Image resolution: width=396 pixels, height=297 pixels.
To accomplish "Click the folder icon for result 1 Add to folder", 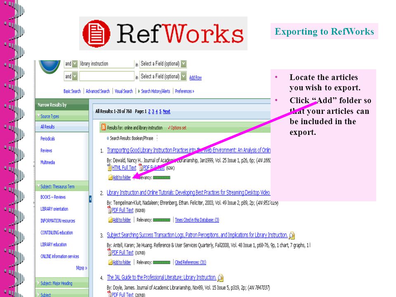I will pyautogui.click(x=110, y=177).
